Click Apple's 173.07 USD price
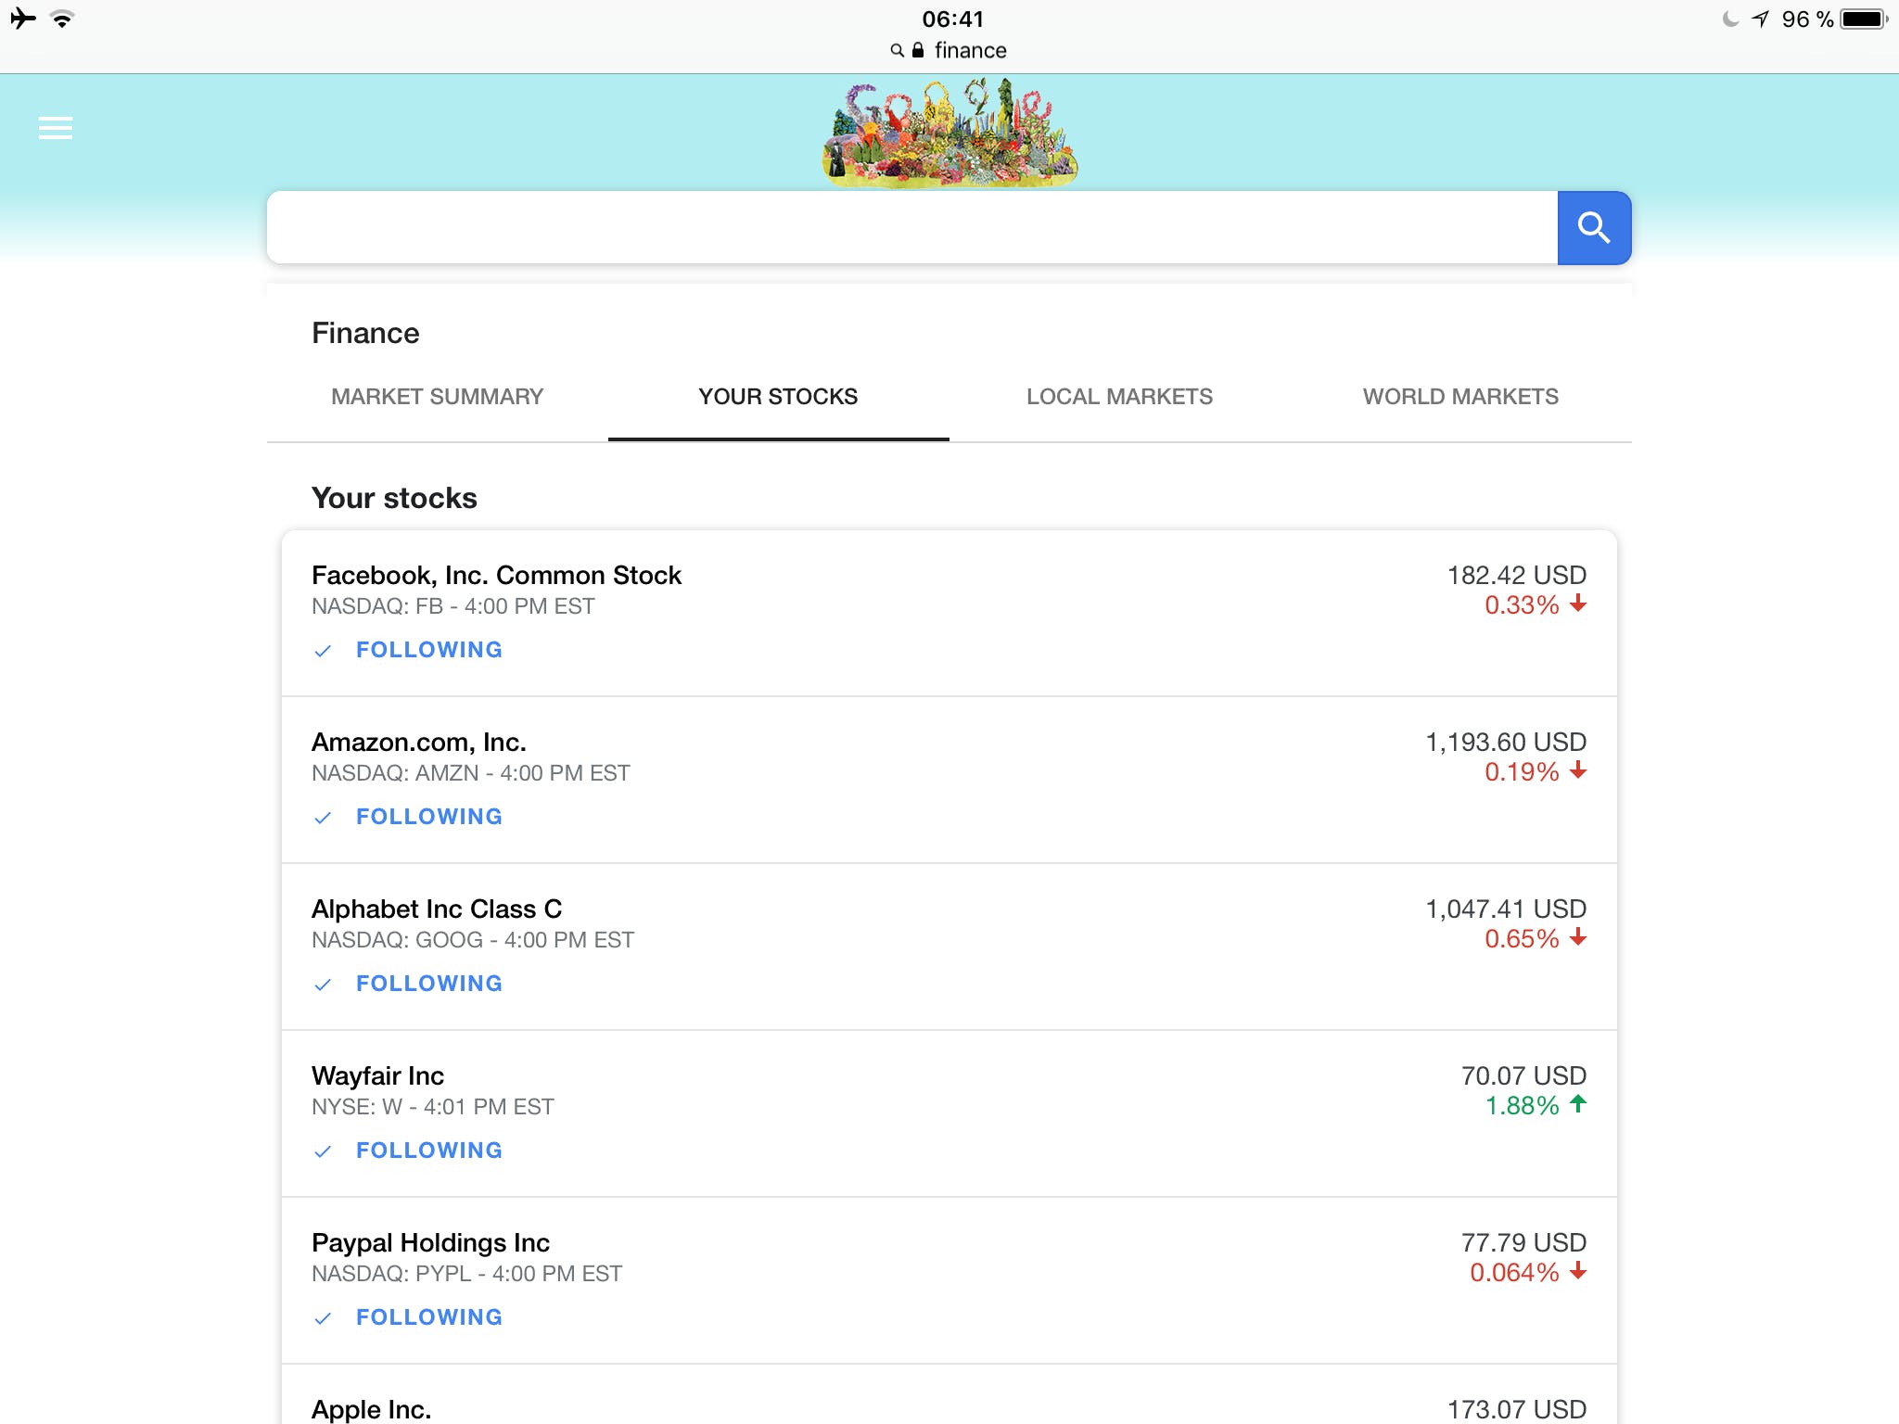The image size is (1899, 1424). point(1517,1409)
